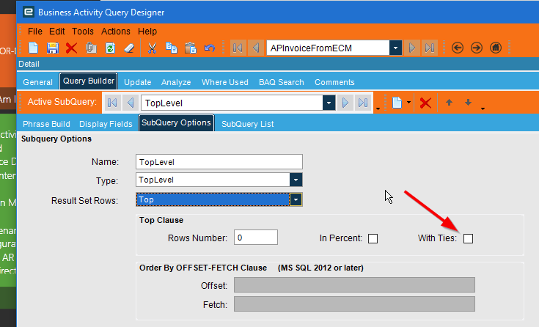Jump to last subquery in Active SubQuery bar
Viewport: 539px width, 327px height.
(x=363, y=103)
